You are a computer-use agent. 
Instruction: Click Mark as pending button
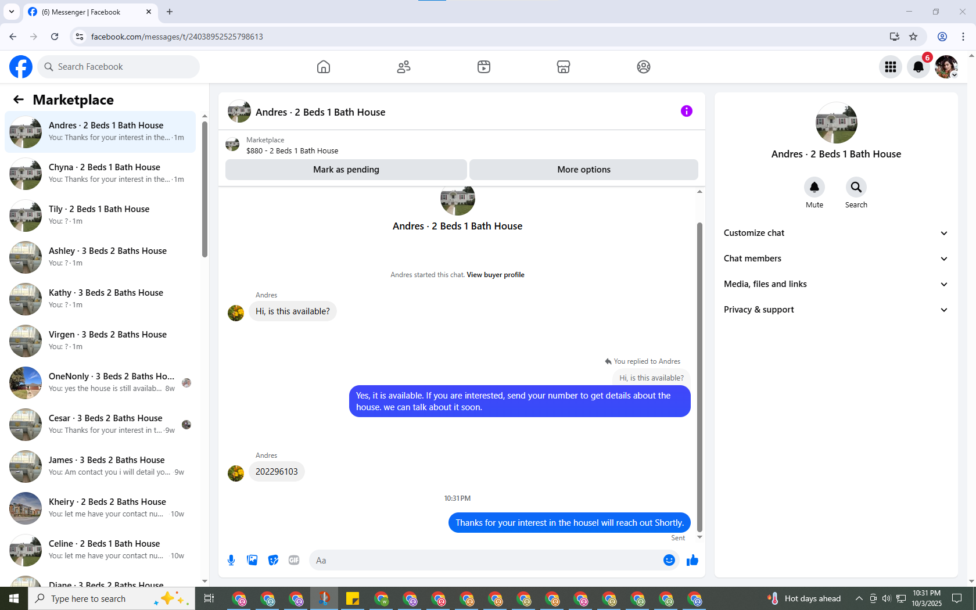click(346, 170)
